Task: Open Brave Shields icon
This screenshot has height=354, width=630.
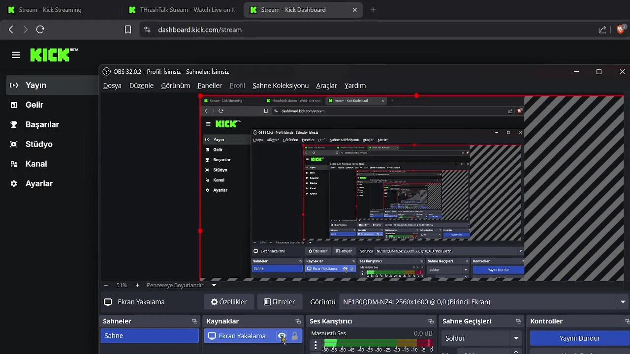Action: coord(621,29)
